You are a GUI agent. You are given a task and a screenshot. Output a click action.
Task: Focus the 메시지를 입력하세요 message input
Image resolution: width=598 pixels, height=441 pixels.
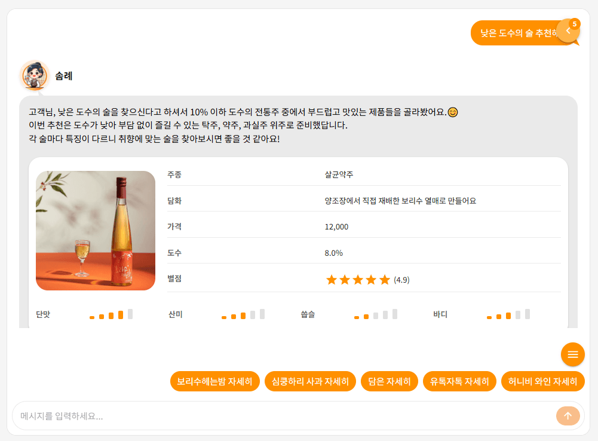[281, 416]
